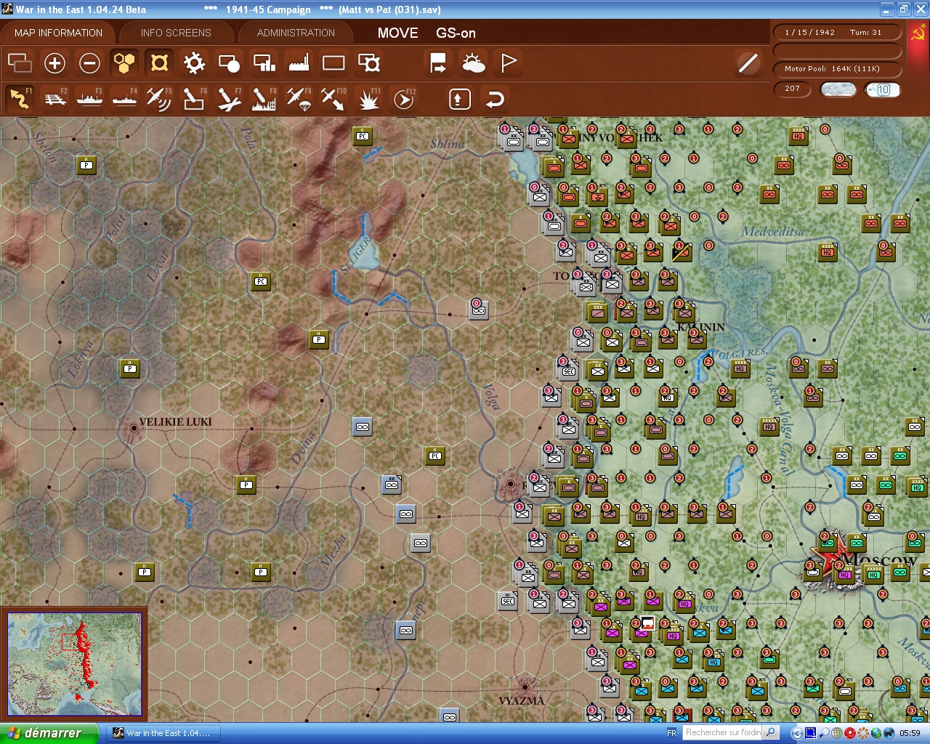Viewport: 930px width, 744px height.
Task: Zoom in the map with the plus icon
Action: coord(54,63)
